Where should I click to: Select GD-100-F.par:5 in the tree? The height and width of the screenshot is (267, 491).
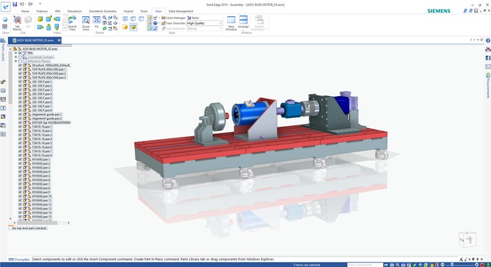point(42,98)
